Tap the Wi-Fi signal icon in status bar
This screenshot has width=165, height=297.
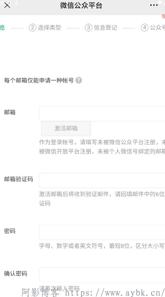pyautogui.click(x=160, y=2)
